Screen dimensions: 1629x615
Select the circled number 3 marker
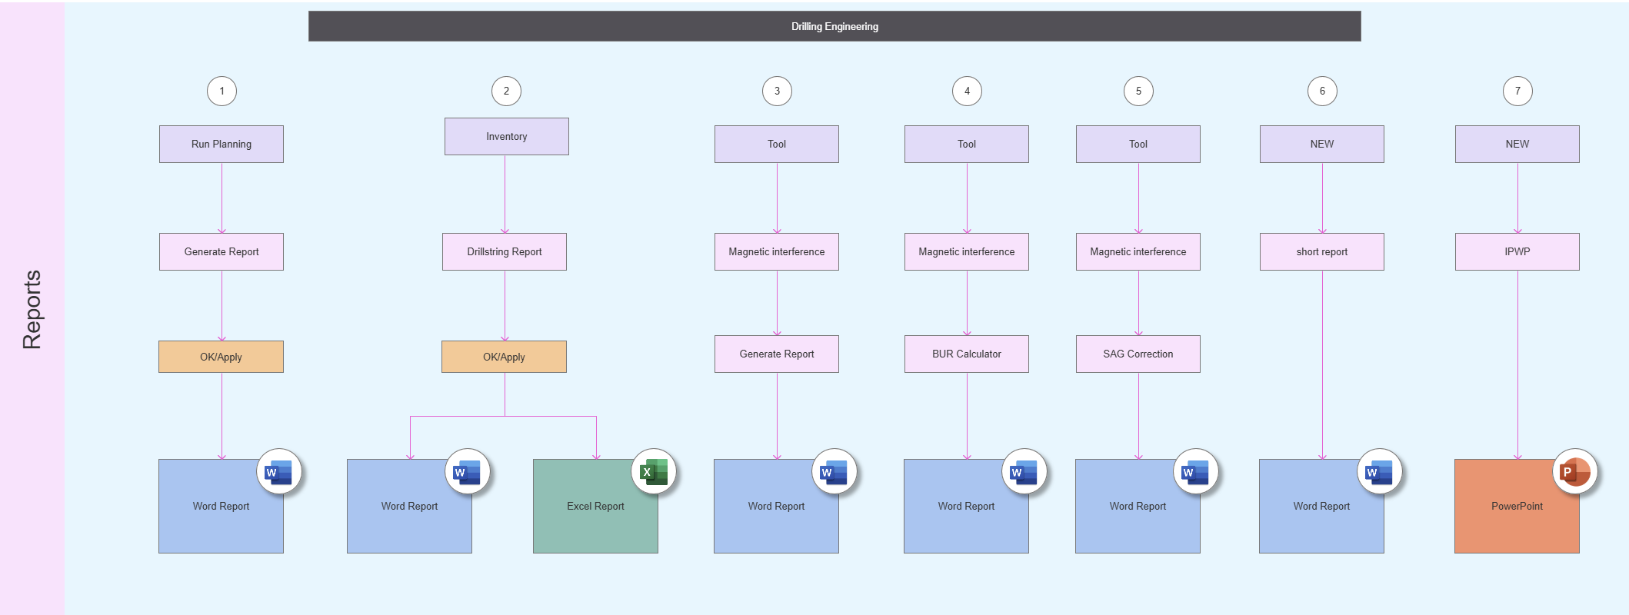[x=777, y=91]
